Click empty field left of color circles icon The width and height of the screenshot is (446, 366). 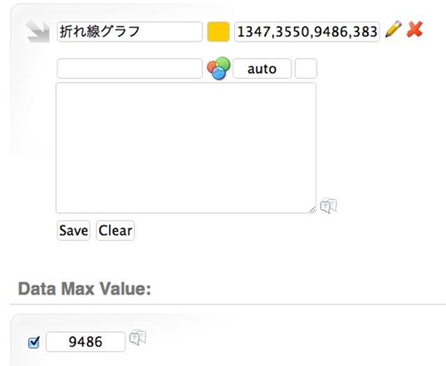tap(129, 69)
